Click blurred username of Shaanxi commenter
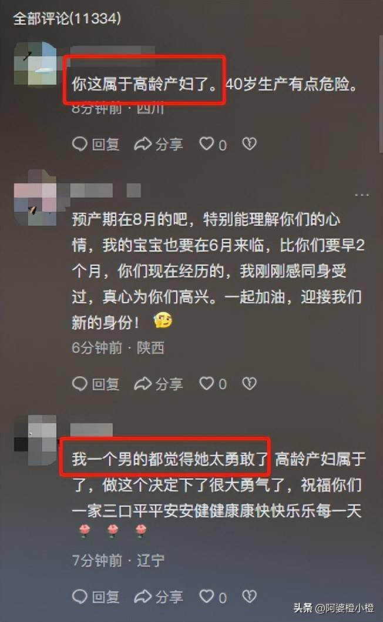The image size is (383, 622). click(106, 190)
